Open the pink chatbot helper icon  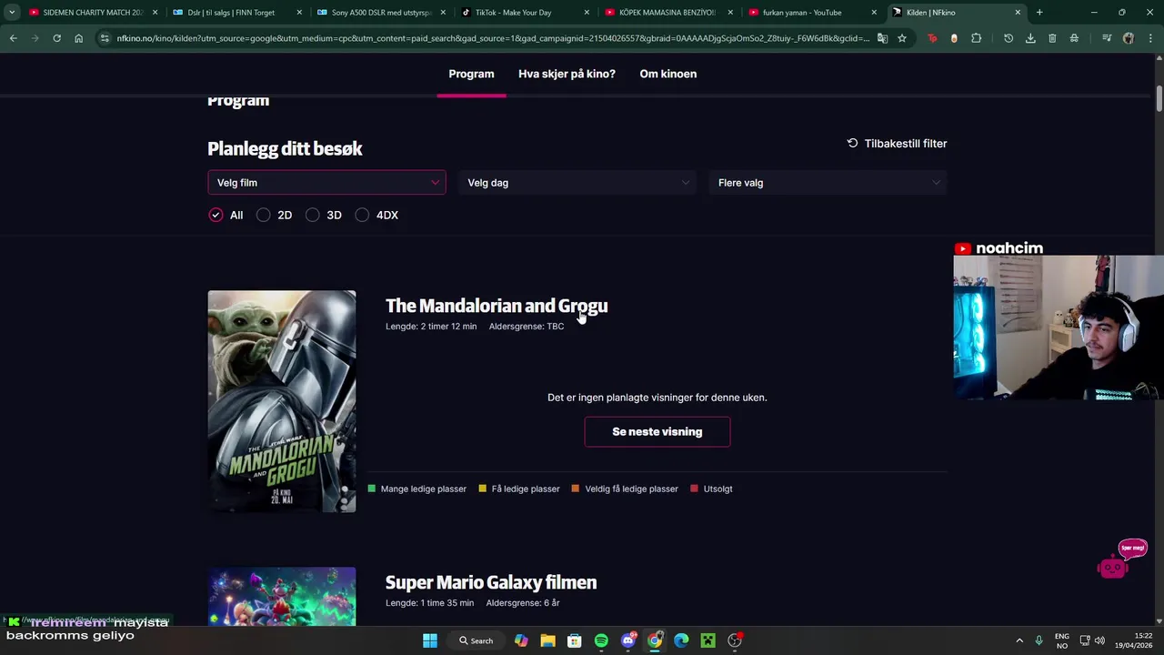point(1113,568)
